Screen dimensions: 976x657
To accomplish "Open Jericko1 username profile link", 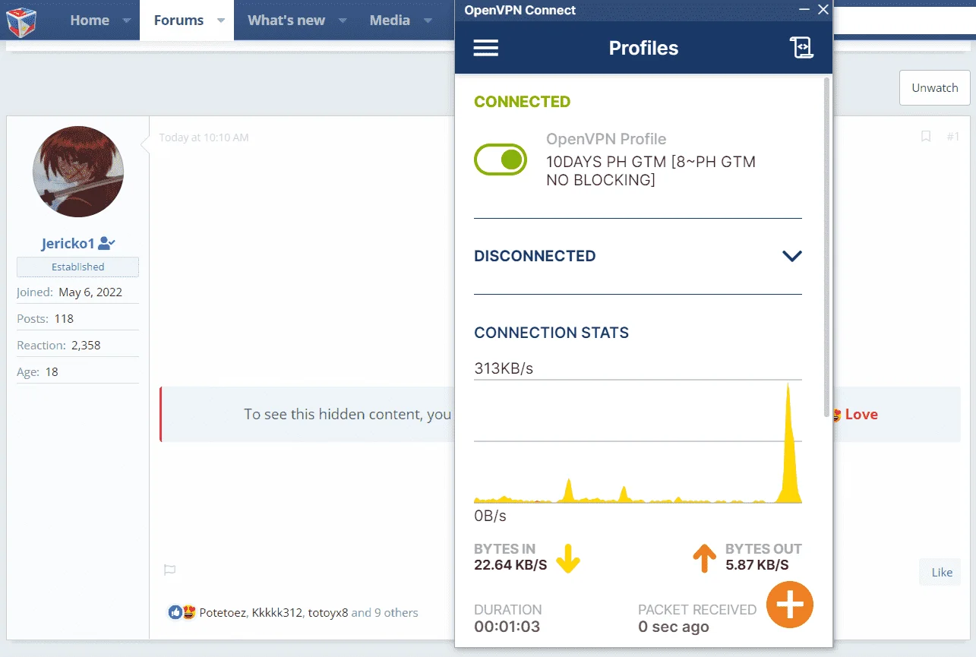I will pyautogui.click(x=68, y=244).
